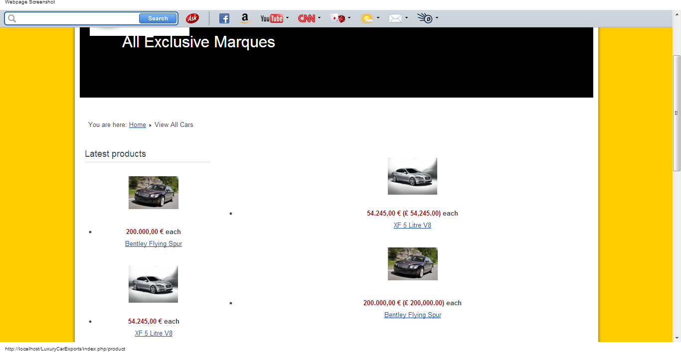Expand the mail dropdown arrow
This screenshot has width=681, height=352.
(406, 18)
